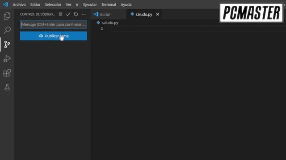Viewport: 286px width, 160px height.
Task: Open the Ir menu
Action: click(x=77, y=4)
